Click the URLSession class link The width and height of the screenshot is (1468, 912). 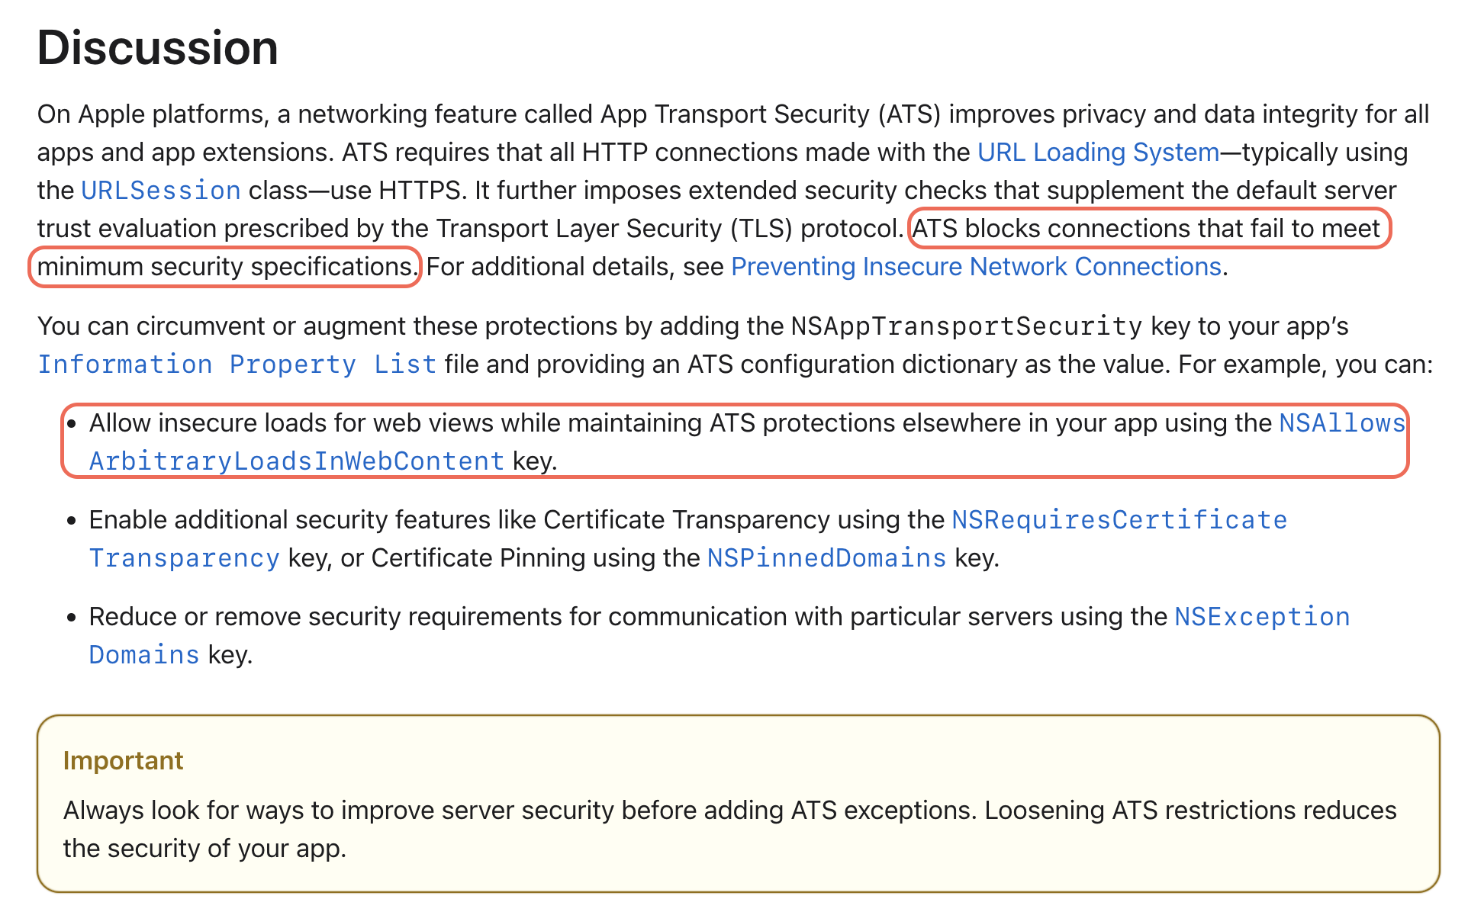(161, 191)
